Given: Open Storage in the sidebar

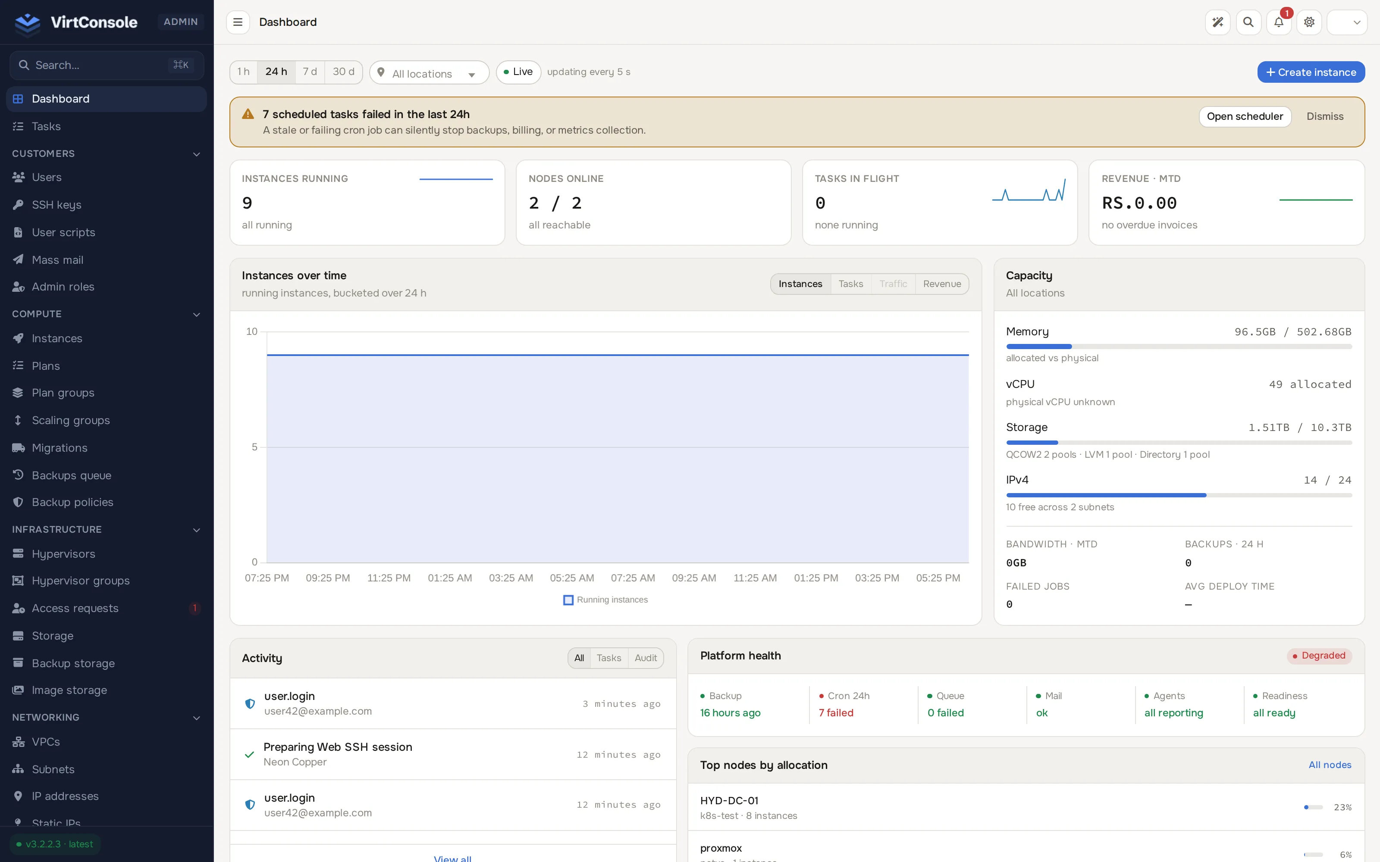Looking at the screenshot, I should point(107,636).
